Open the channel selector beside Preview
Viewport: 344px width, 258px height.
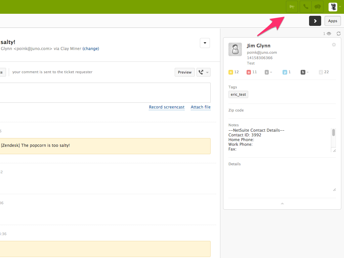click(x=204, y=72)
